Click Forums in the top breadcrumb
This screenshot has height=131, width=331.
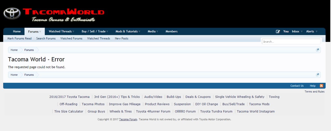(x=29, y=50)
